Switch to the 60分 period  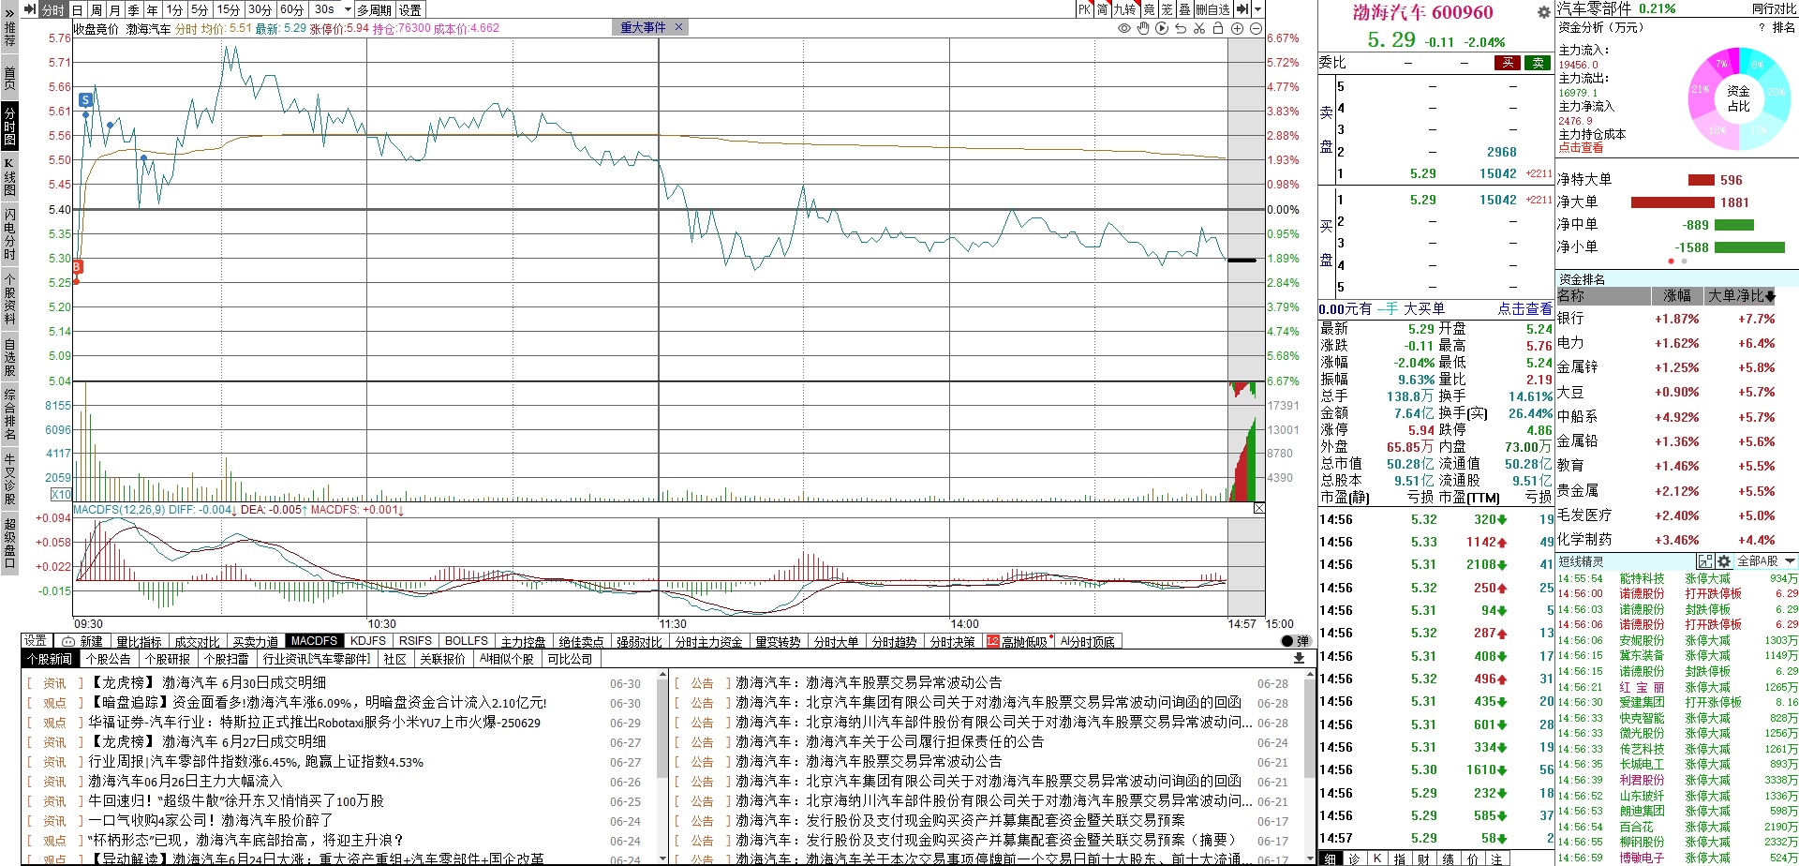point(291,9)
